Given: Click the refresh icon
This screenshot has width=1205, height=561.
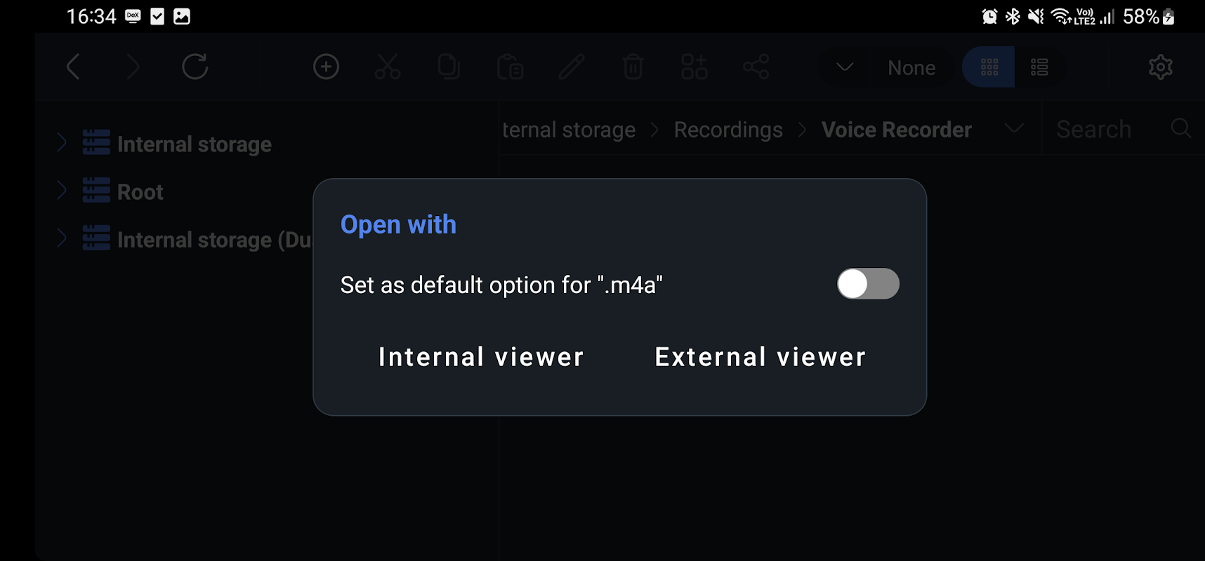Looking at the screenshot, I should coord(195,67).
